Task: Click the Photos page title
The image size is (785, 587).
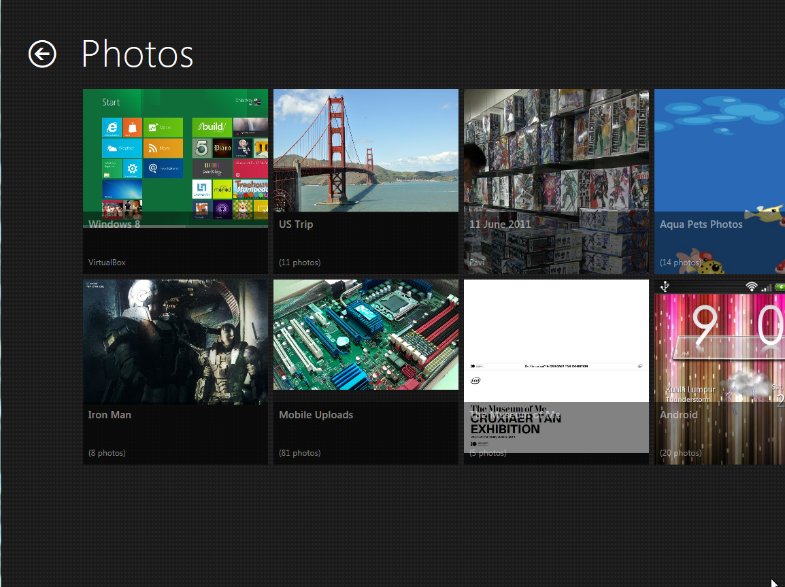Action: [137, 54]
